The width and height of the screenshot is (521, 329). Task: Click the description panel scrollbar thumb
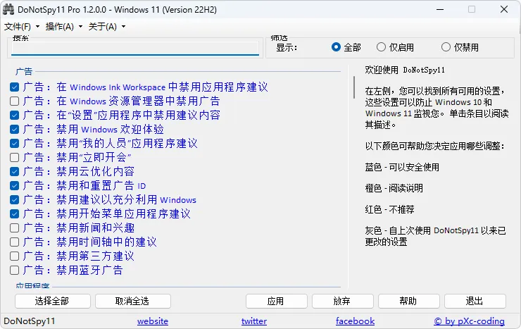[354, 87]
